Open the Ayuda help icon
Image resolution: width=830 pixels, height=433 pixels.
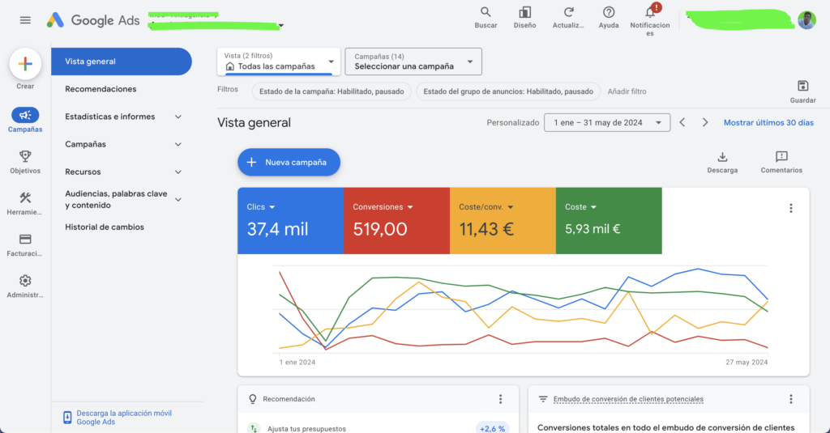coord(609,13)
